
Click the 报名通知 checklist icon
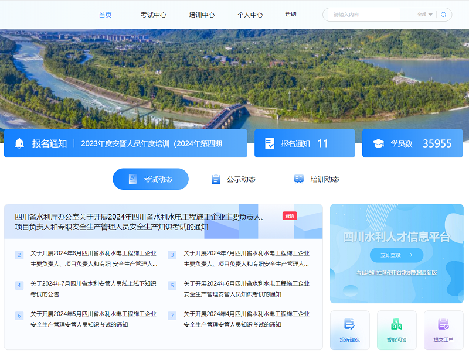point(270,143)
